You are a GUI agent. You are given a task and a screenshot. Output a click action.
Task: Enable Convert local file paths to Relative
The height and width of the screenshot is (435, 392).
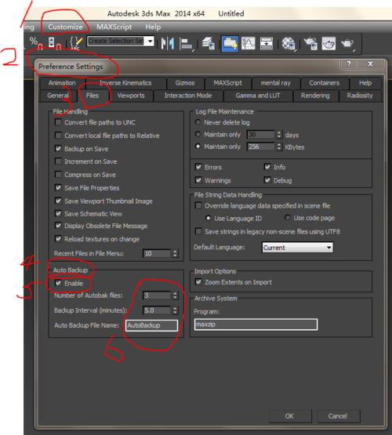(x=58, y=136)
